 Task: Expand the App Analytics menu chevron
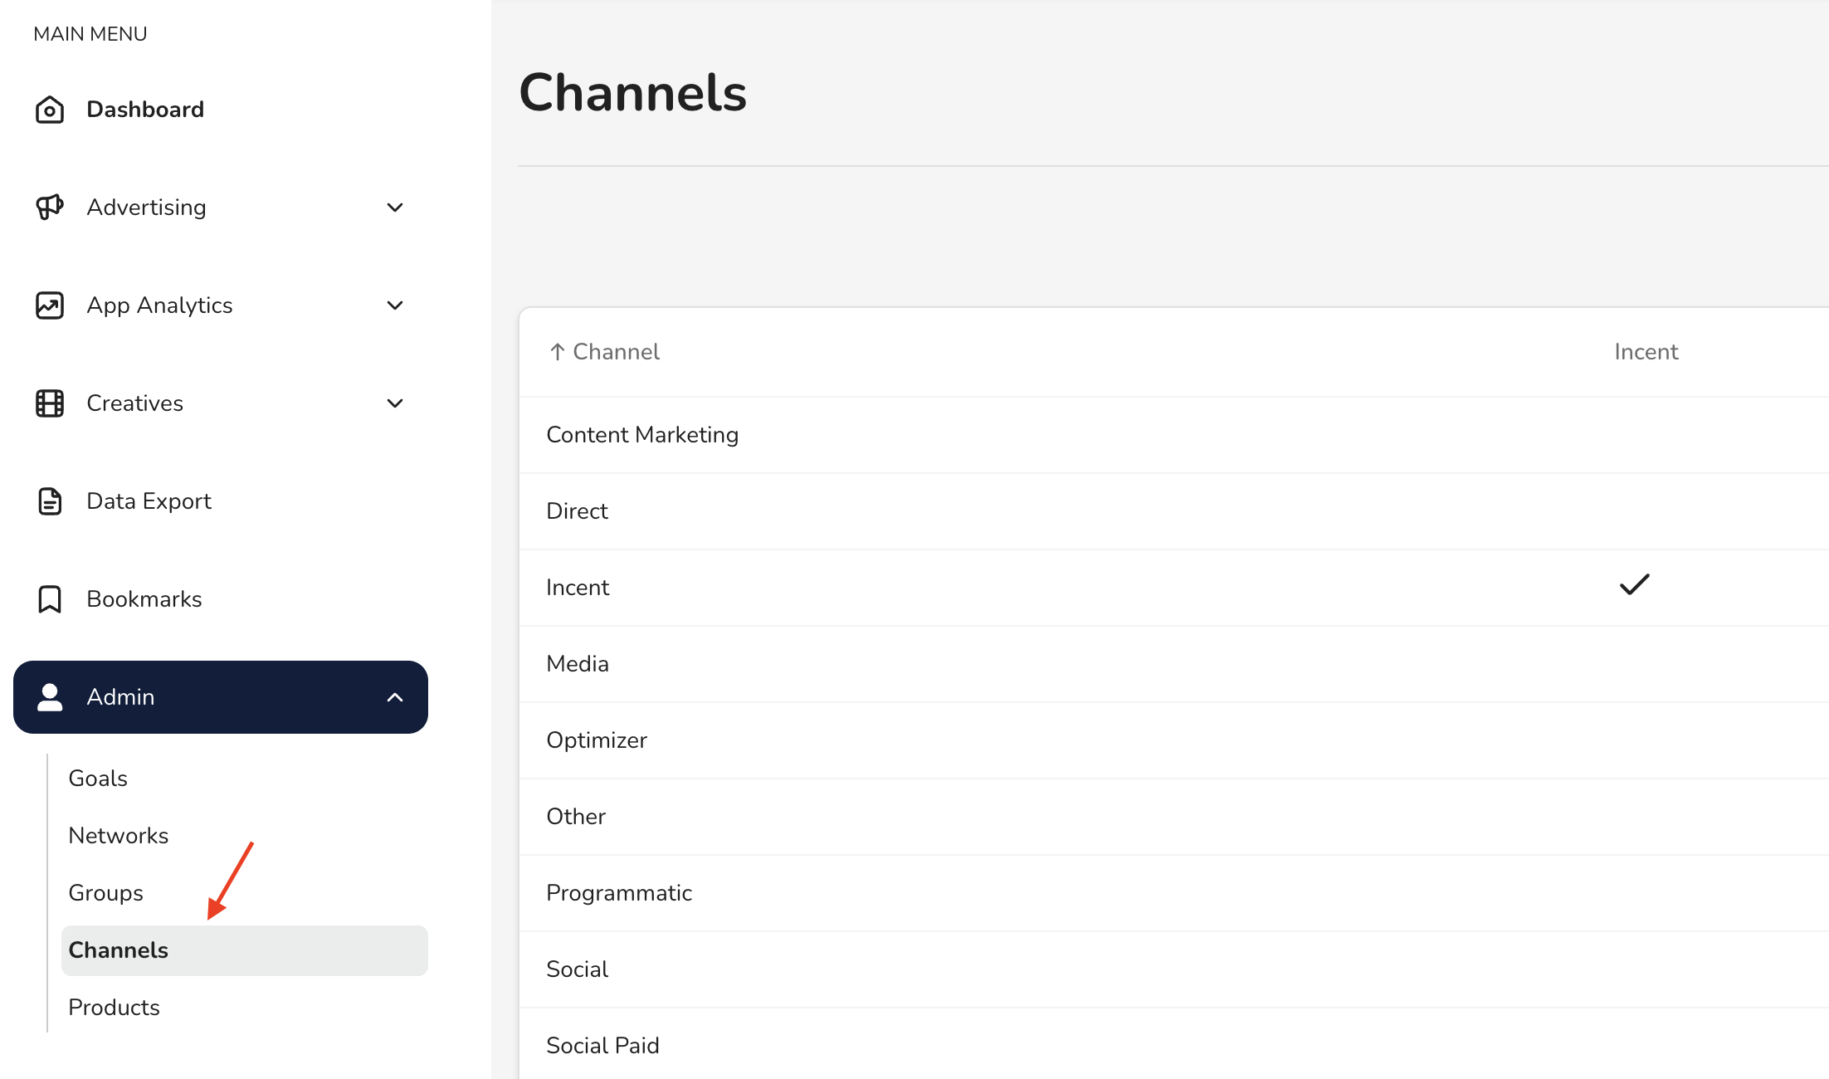click(395, 305)
